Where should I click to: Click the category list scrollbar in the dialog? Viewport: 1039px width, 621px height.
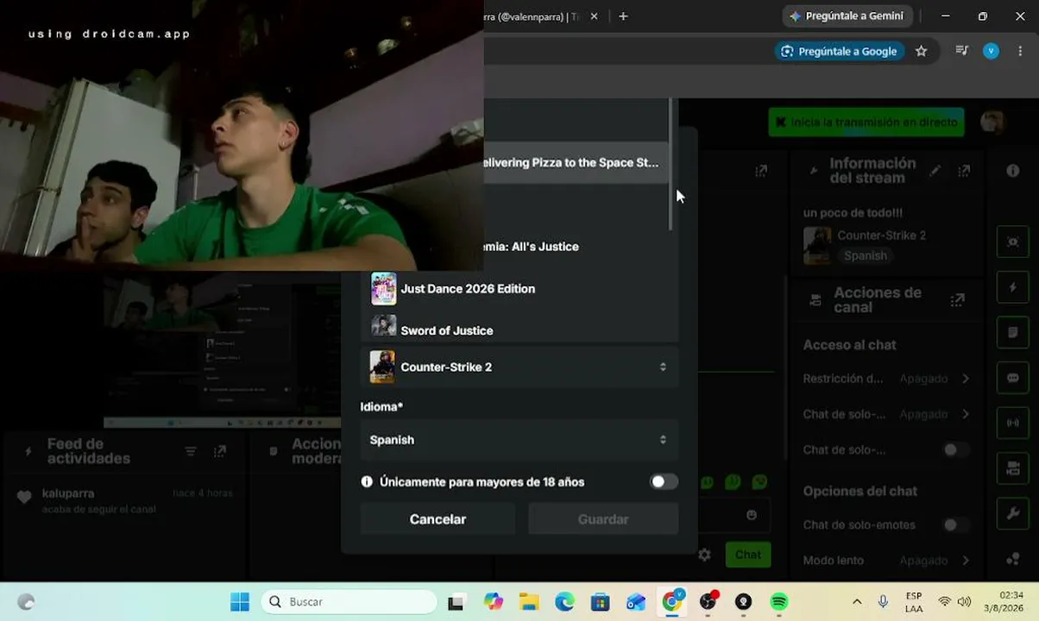coord(671,164)
